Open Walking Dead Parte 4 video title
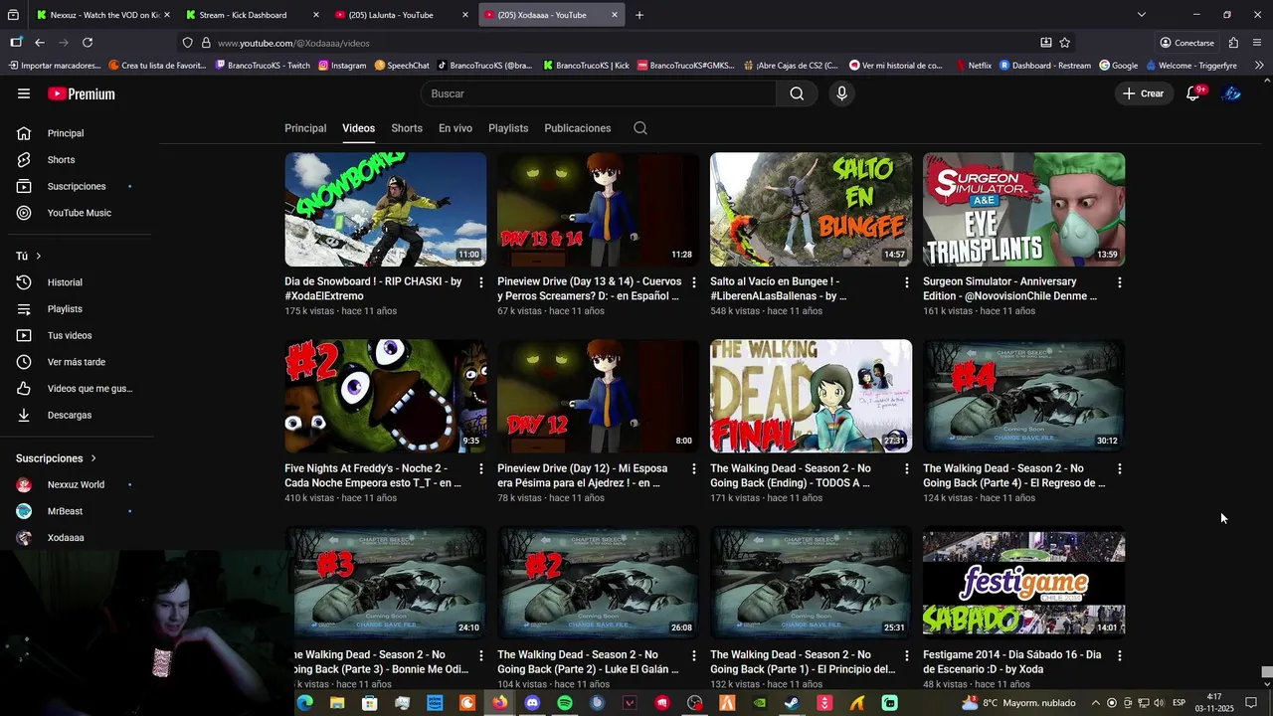 (1014, 475)
